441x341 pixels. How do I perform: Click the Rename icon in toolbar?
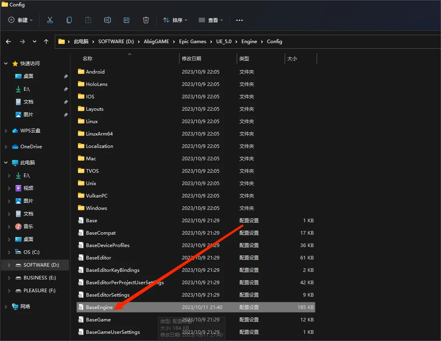108,20
